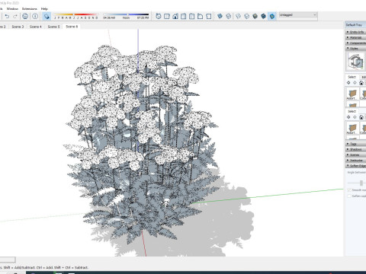
Task: Switch to the Scene 3 tab
Action: [x=18, y=27]
